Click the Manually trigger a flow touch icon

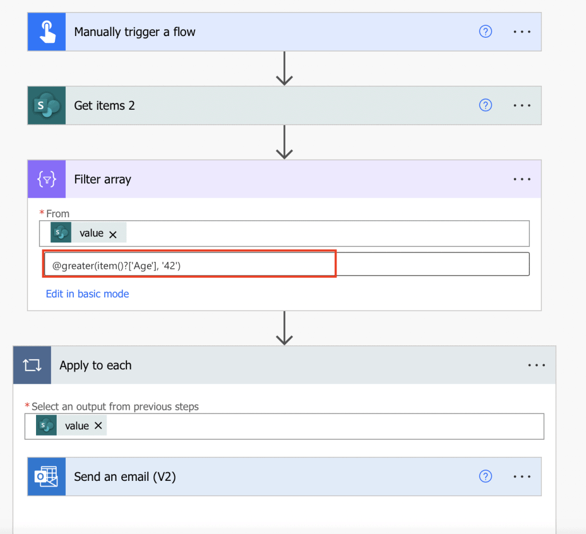[x=47, y=32]
